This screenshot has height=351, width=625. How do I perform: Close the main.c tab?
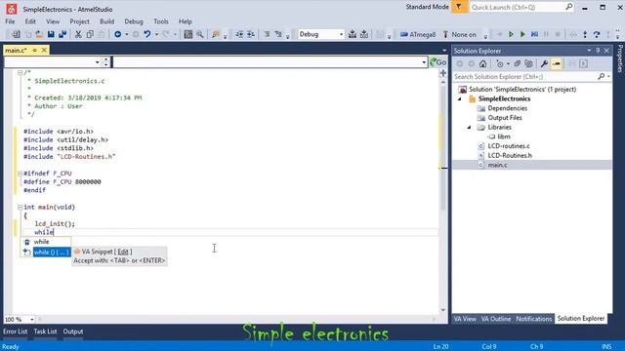(x=44, y=50)
